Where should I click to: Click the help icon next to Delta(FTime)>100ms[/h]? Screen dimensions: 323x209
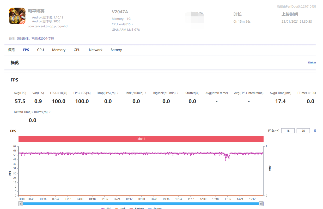point(50,112)
